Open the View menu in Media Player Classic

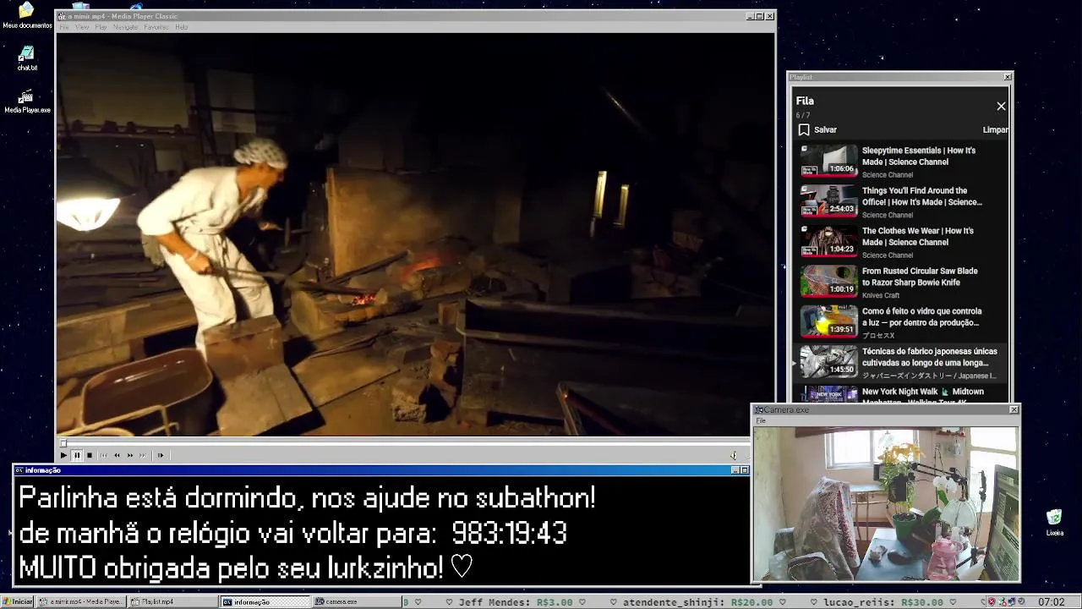(x=82, y=27)
